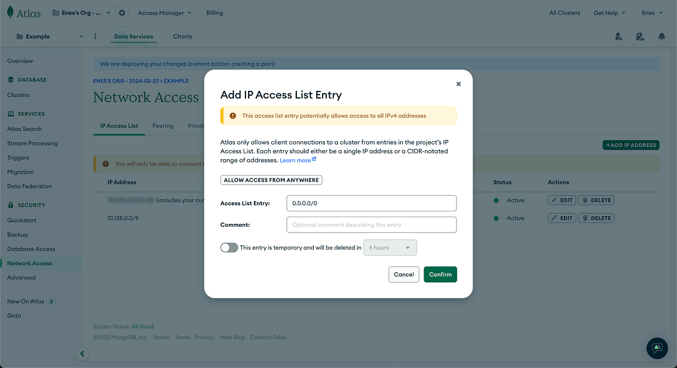Click the Confirm button
The height and width of the screenshot is (368, 677).
tap(440, 274)
